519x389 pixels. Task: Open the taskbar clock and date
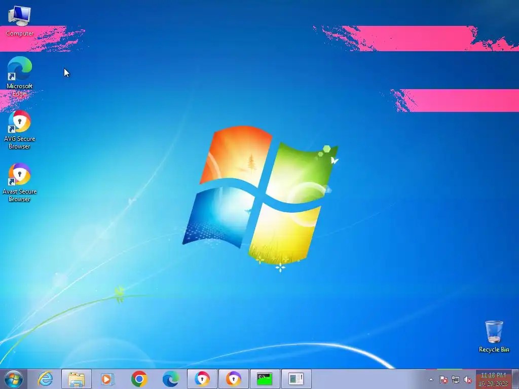tap(493, 379)
